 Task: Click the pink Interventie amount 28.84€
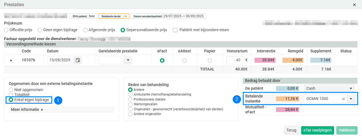(x=265, y=60)
